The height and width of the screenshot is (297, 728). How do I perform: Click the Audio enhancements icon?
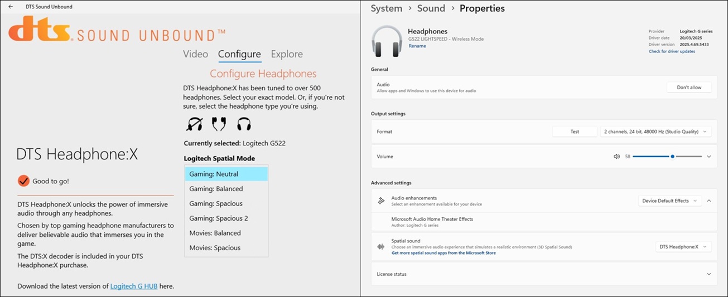[381, 201]
